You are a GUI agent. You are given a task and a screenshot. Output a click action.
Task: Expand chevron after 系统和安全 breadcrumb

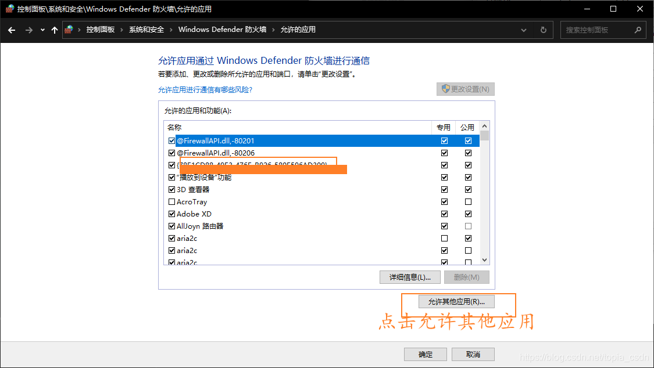coord(171,30)
